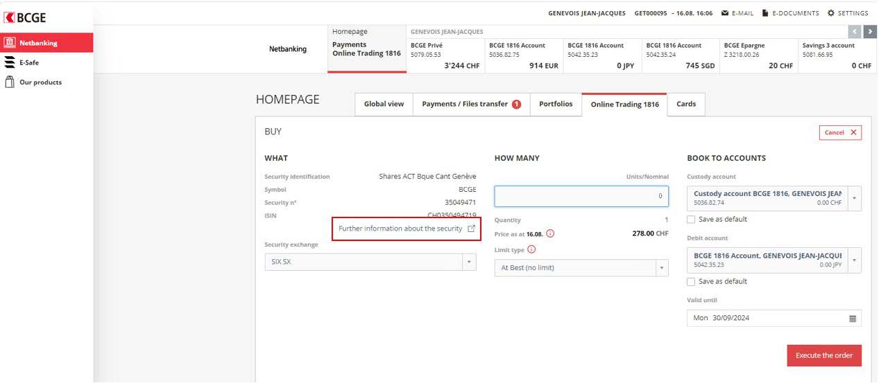This screenshot has height=383, width=879.
Task: Open the SETTINGS link in header
Action: click(x=853, y=13)
